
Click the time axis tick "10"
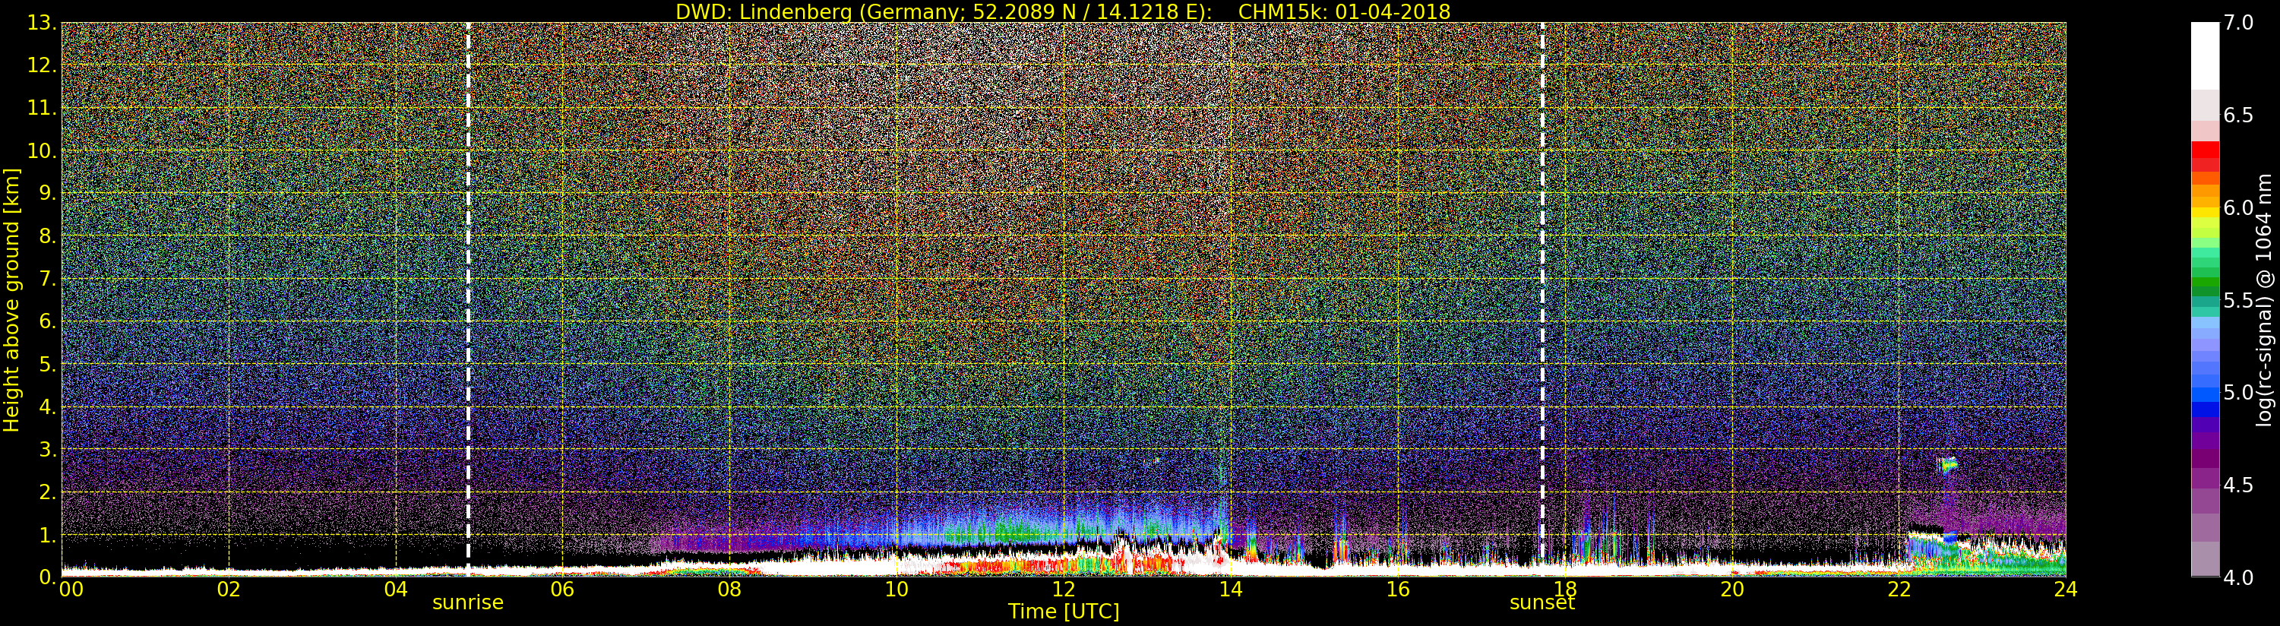click(897, 590)
